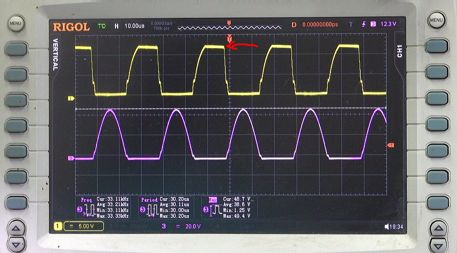Select the Freq Cur:33.11kHz reading

point(112,199)
